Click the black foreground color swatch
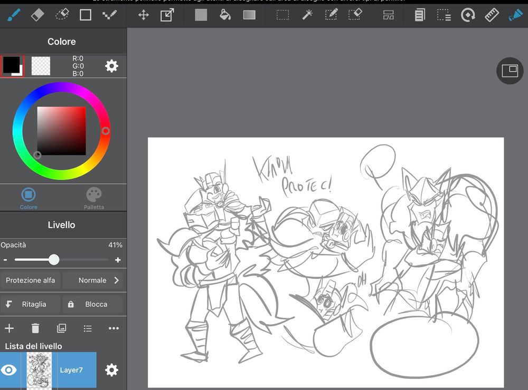528x390 pixels. 11,65
